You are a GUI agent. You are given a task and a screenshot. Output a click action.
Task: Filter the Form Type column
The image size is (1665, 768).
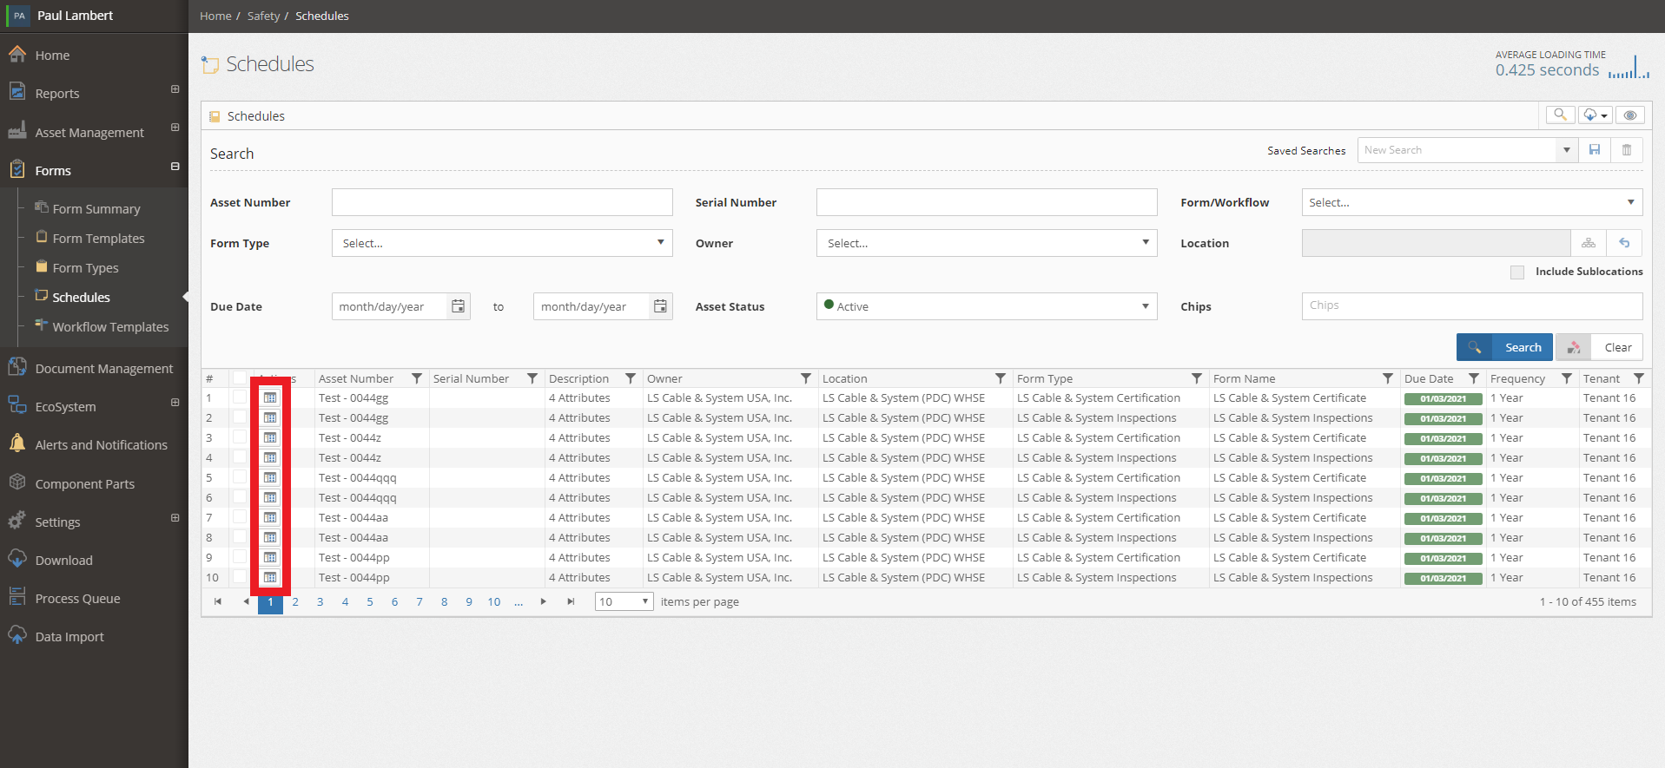(x=1197, y=378)
